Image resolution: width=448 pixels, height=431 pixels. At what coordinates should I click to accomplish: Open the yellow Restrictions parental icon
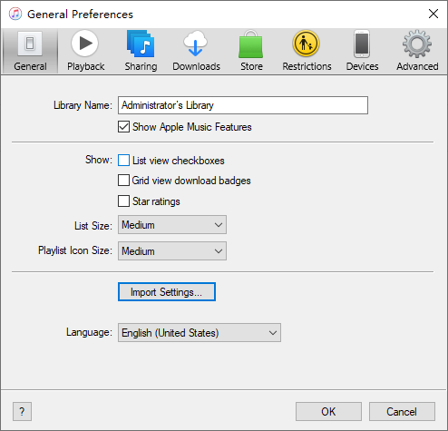306,44
